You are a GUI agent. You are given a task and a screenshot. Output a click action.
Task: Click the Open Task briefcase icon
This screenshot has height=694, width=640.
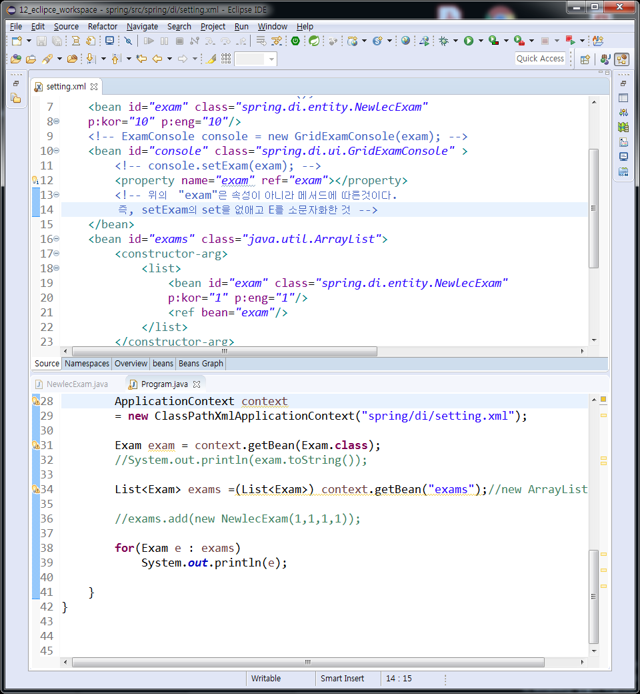click(31, 59)
